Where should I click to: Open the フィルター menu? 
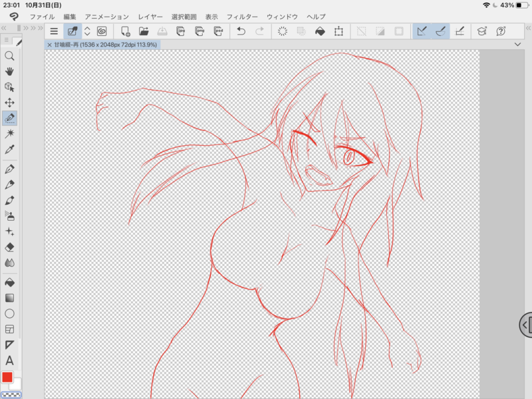click(242, 16)
